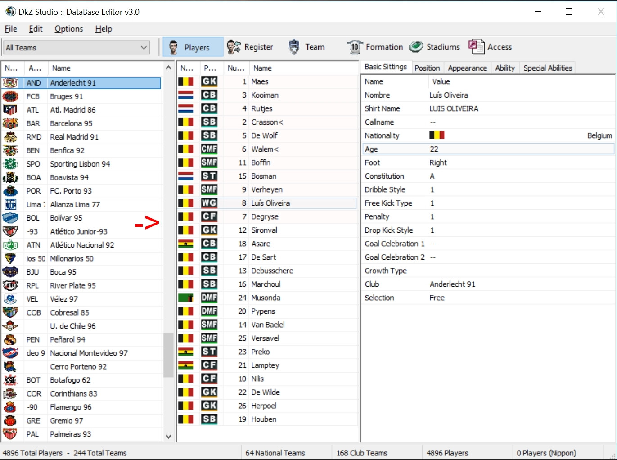
Task: Click the player Nu... number column header
Action: coord(236,68)
